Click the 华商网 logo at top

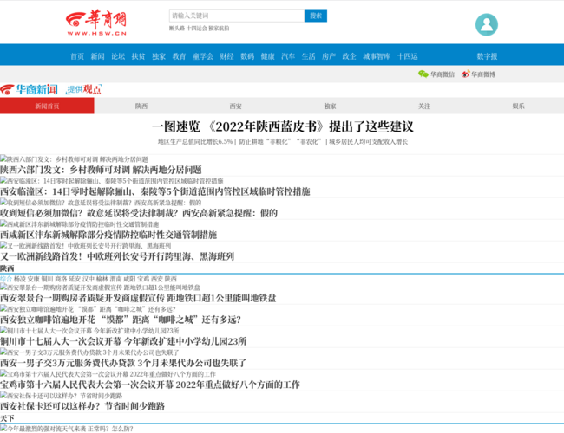96,23
